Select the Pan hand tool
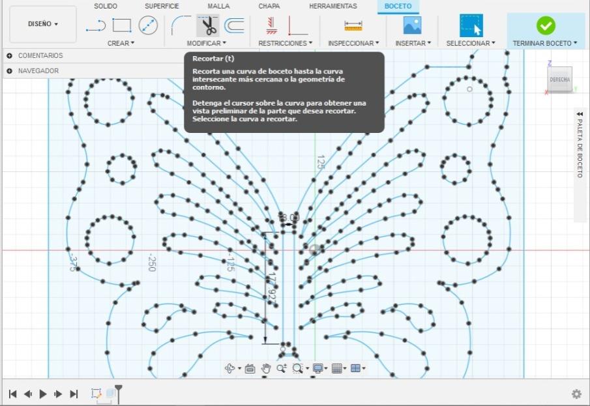Viewport: 590px width, 406px height. tap(266, 368)
